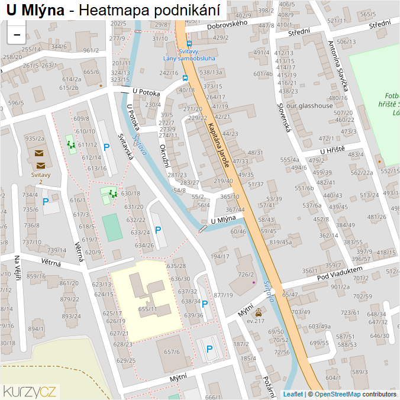Click the Kapitána Jaroše street label
This screenshot has height=400, width=400.
[x=218, y=145]
